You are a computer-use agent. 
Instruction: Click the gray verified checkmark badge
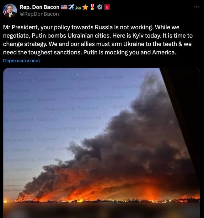[x=99, y=7]
